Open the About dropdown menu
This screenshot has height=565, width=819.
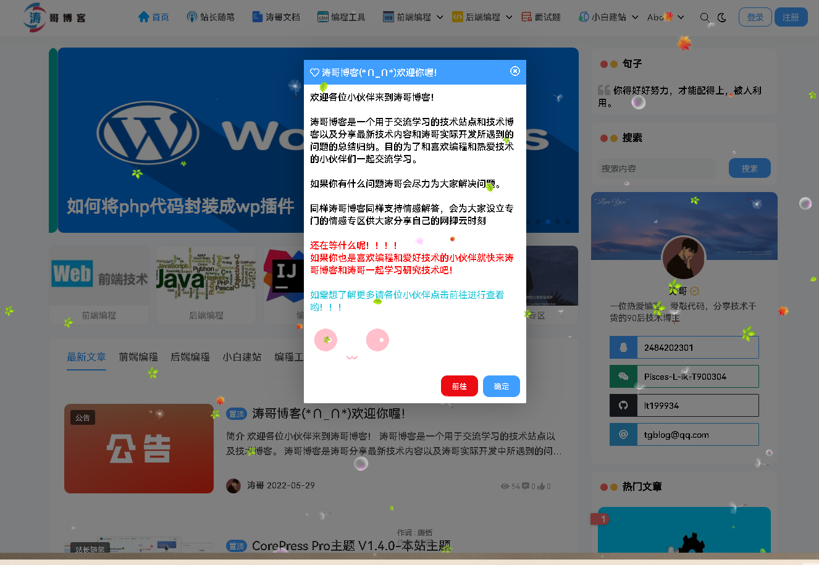[x=665, y=17]
